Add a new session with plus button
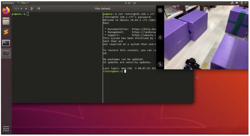 (26, 8)
